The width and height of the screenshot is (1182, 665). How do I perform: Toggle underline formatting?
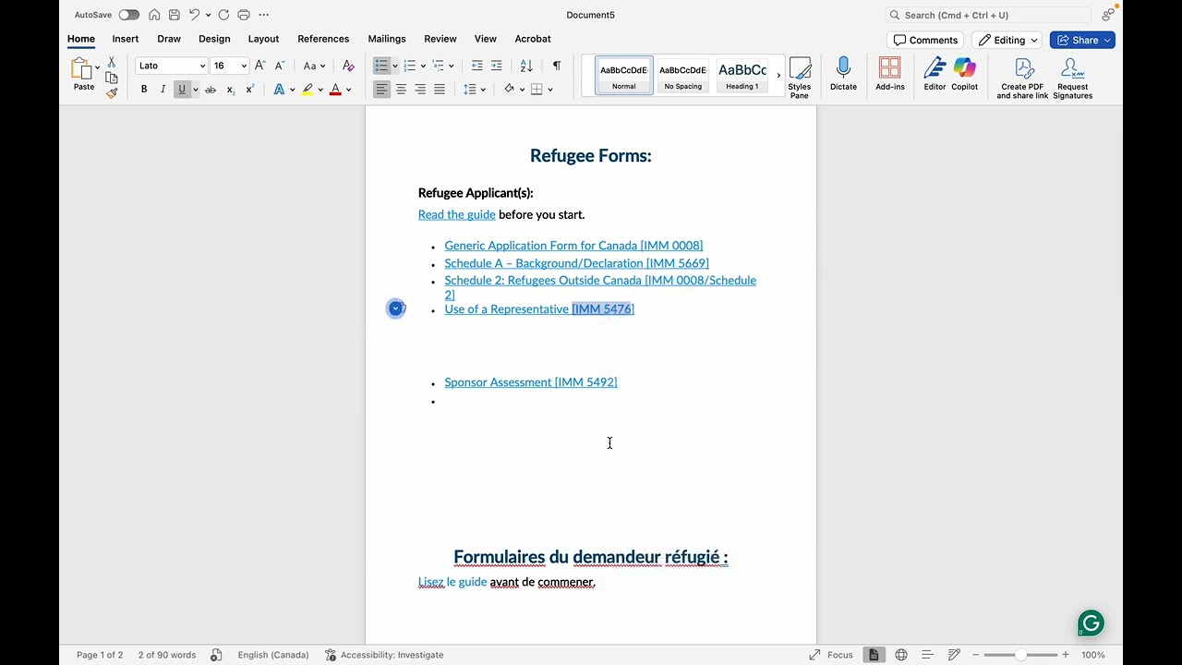tap(182, 90)
